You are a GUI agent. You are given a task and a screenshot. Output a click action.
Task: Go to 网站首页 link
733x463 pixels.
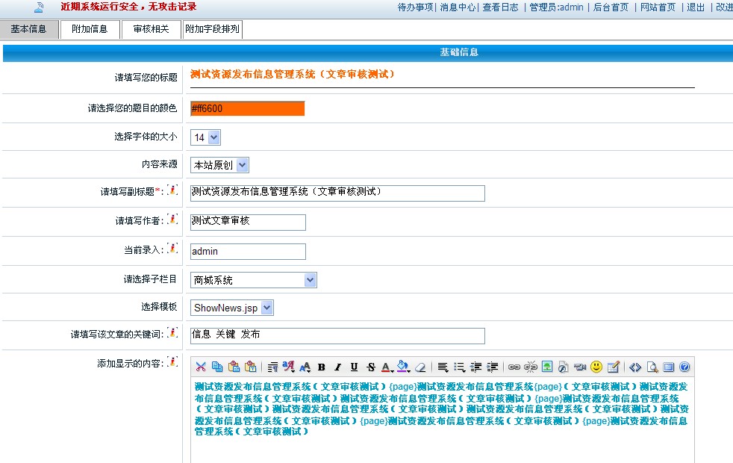pos(658,7)
